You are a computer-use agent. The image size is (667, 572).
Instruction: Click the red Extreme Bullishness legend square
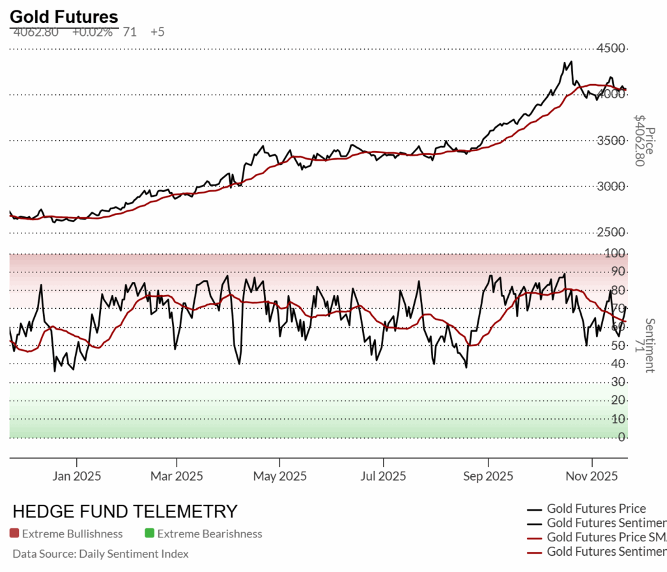coord(14,534)
